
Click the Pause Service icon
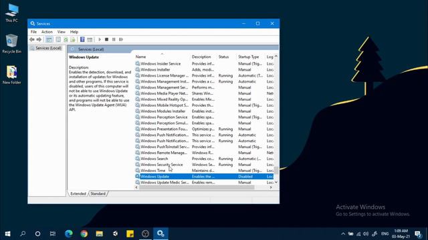(114, 39)
